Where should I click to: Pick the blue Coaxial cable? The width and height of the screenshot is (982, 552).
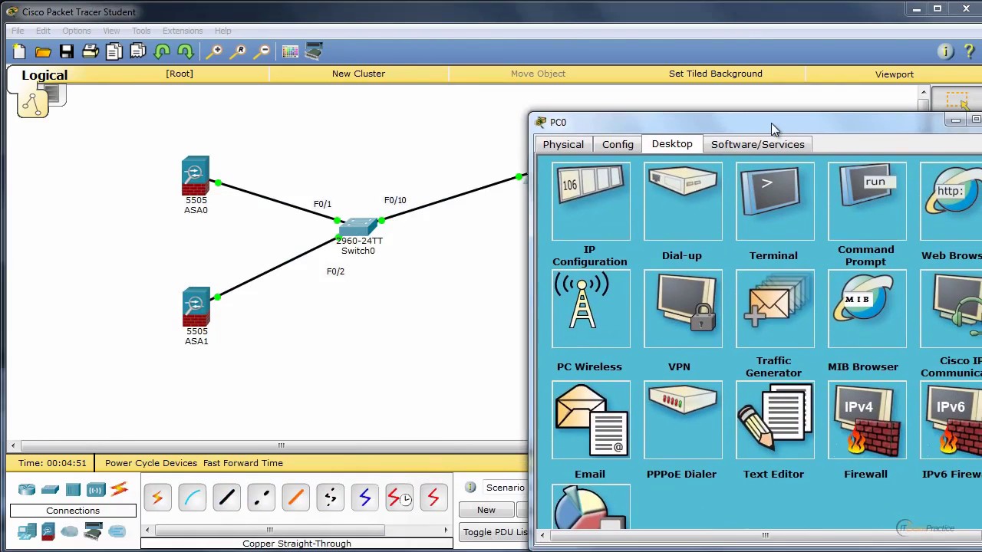364,498
